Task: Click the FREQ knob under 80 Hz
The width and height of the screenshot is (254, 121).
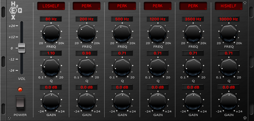Action: point(51,33)
